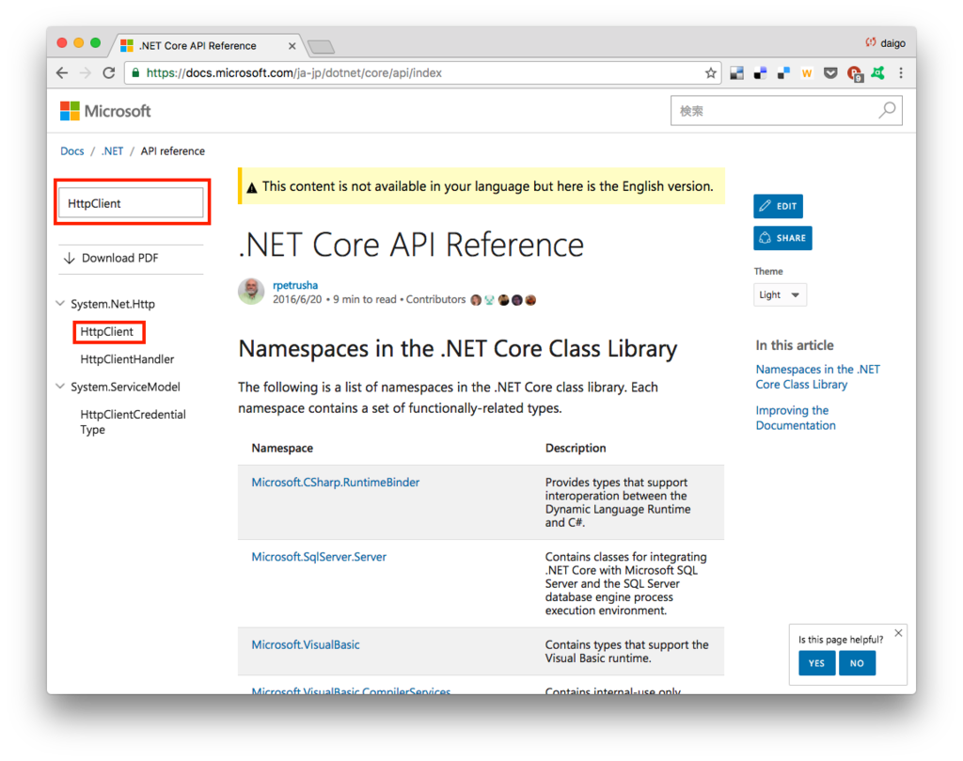Bookmark this page with the star icon

tap(711, 73)
